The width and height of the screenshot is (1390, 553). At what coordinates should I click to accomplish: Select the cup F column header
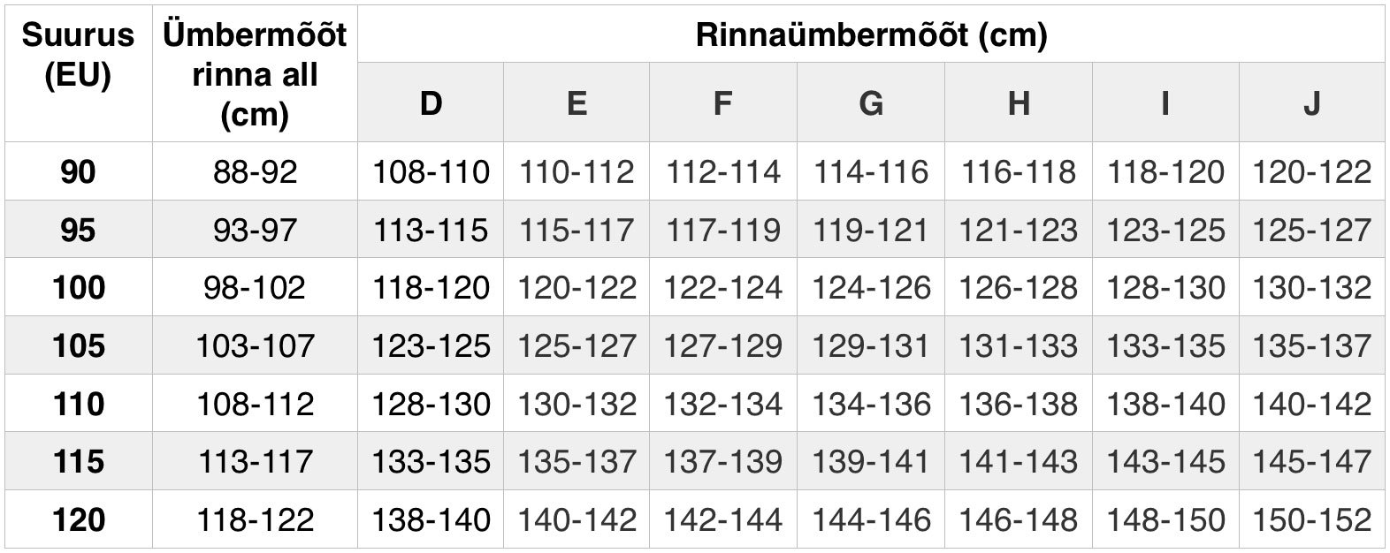722,103
